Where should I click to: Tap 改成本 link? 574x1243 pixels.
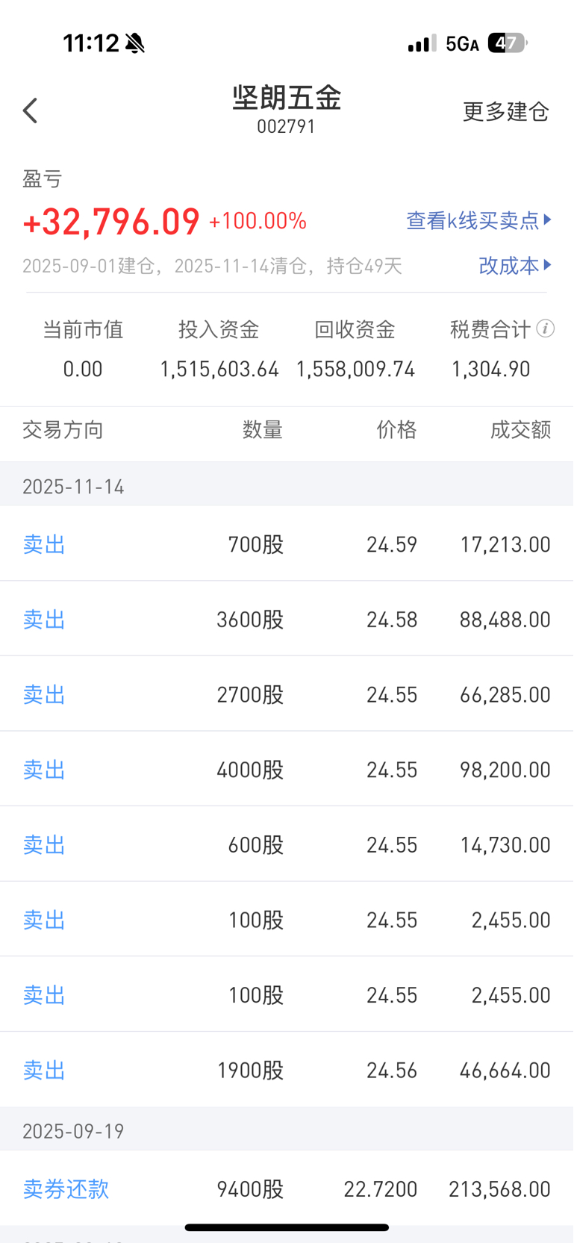coord(508,265)
